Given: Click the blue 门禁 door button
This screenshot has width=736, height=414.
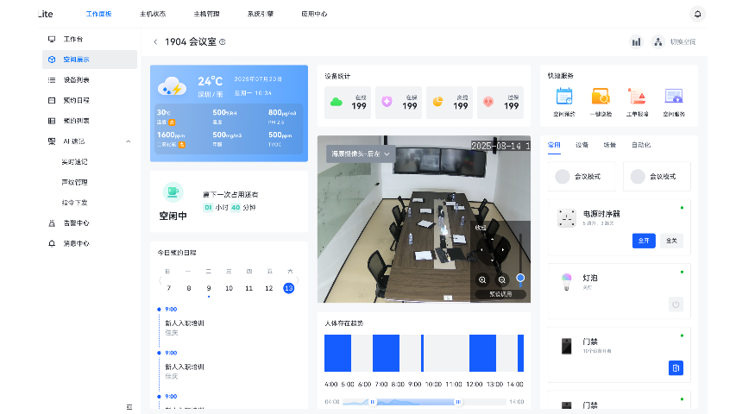Looking at the screenshot, I should click(676, 368).
